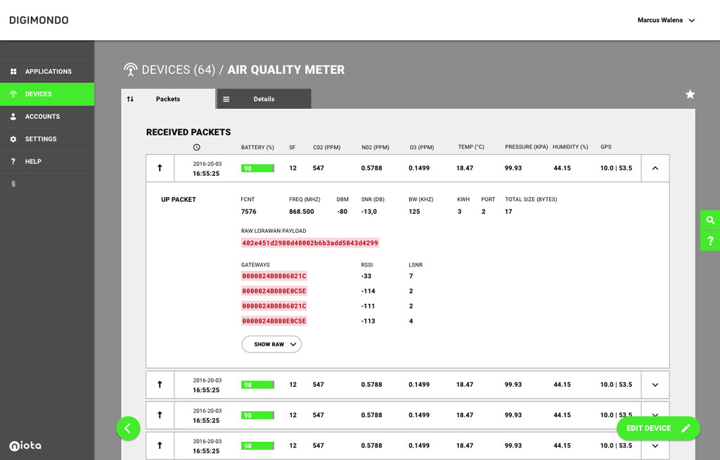Click battery bar in fourth packet row

tap(257, 446)
